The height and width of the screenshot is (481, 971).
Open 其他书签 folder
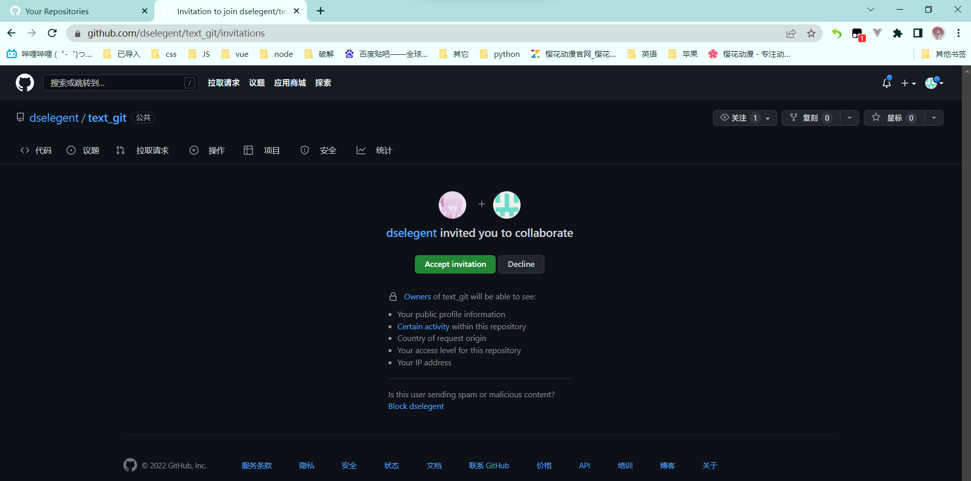pos(944,54)
